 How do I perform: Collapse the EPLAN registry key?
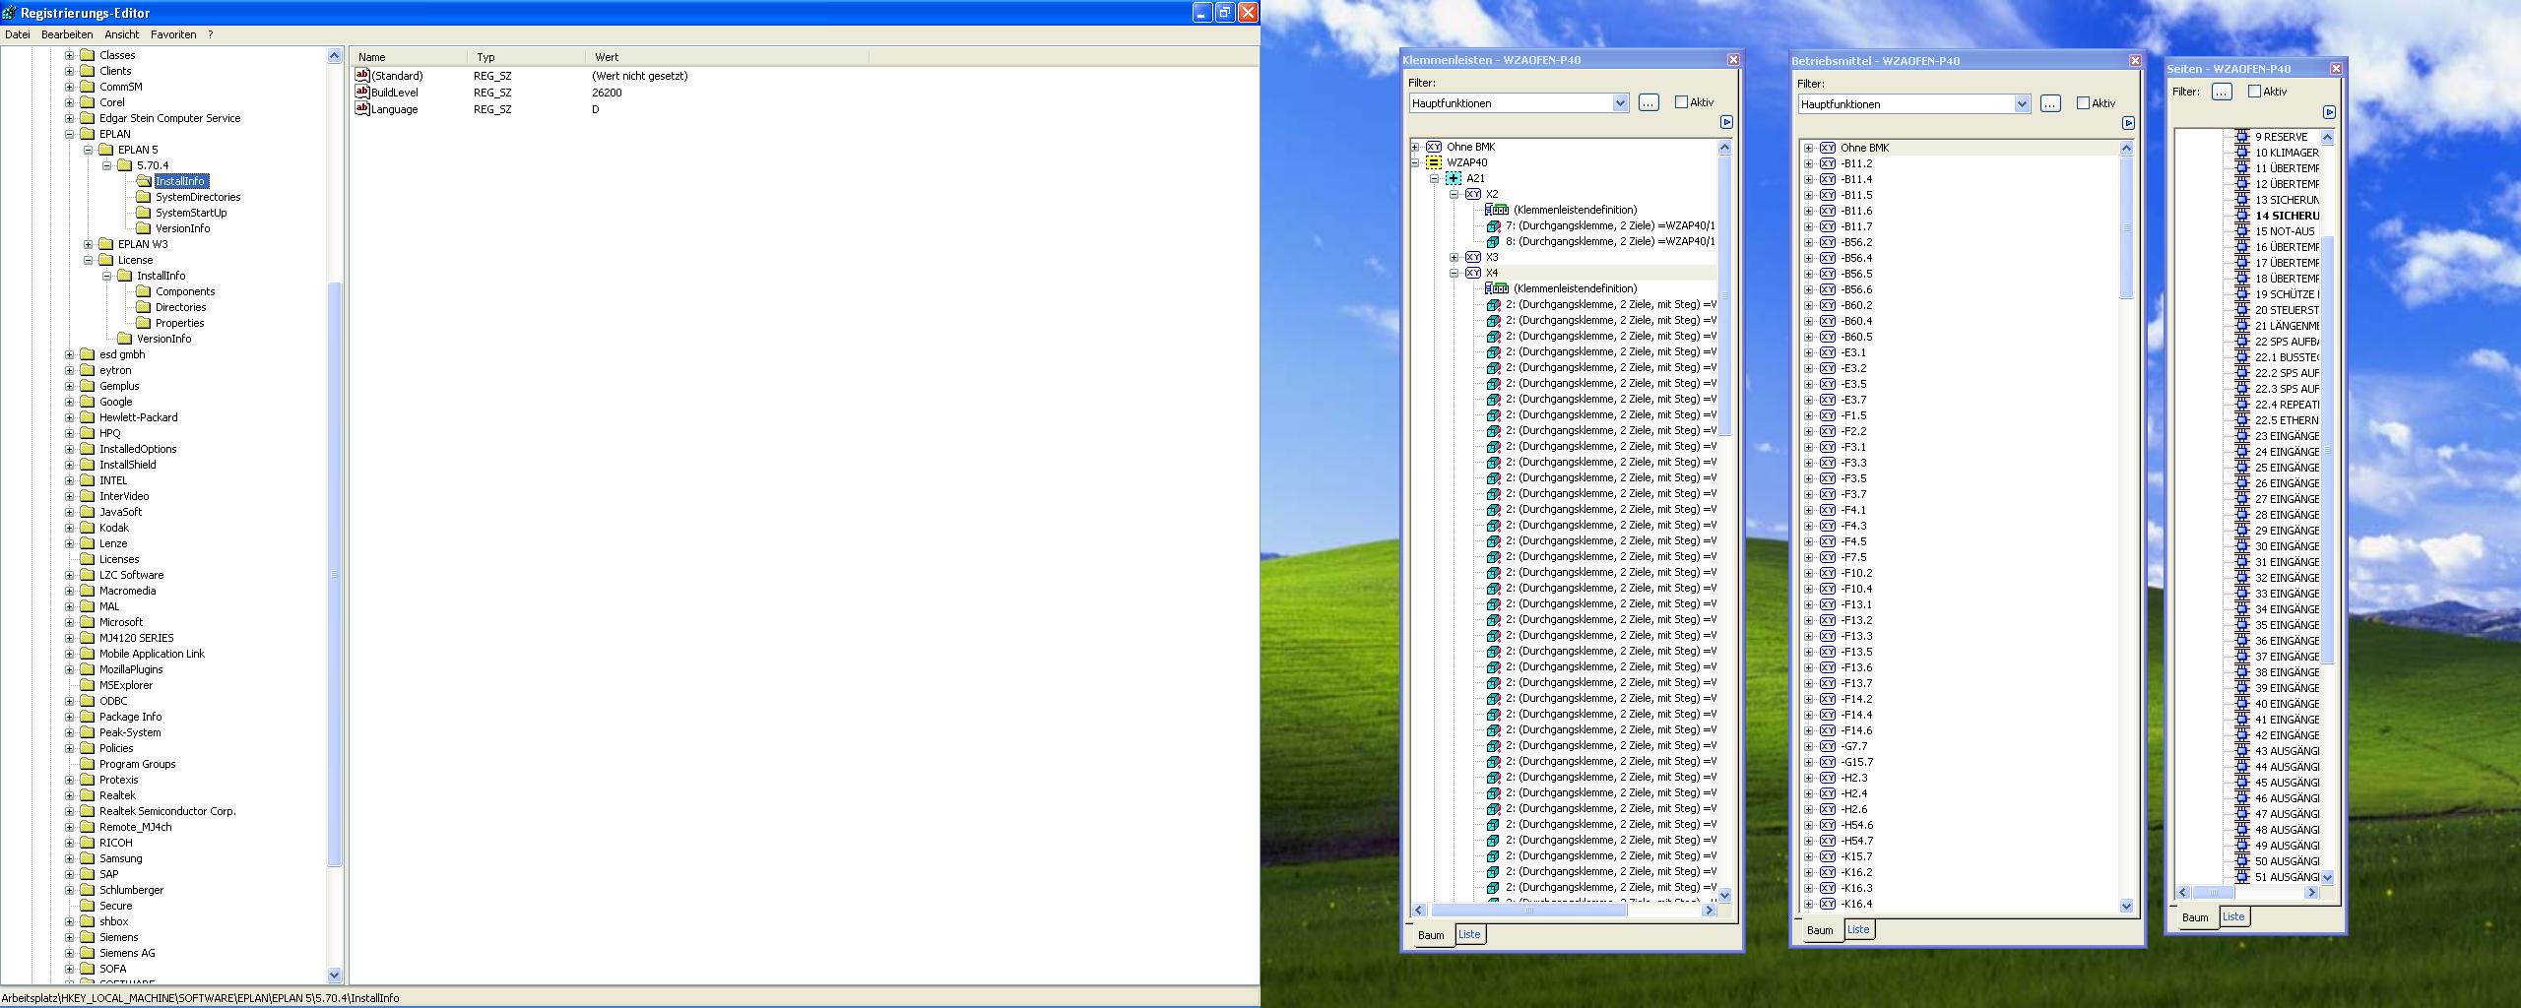click(x=70, y=134)
